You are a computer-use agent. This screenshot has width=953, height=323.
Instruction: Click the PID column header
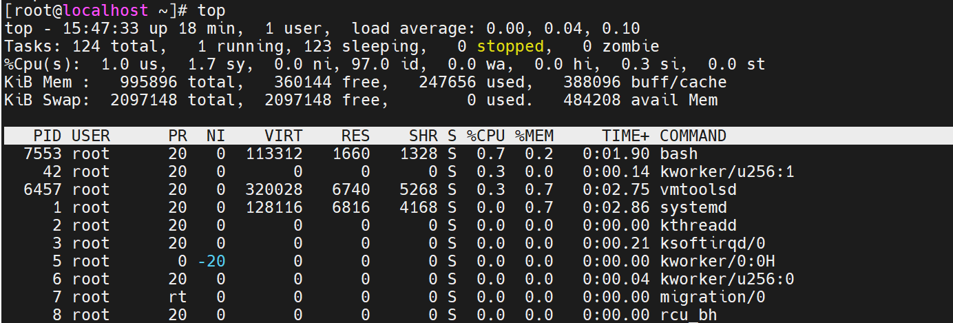click(x=48, y=136)
